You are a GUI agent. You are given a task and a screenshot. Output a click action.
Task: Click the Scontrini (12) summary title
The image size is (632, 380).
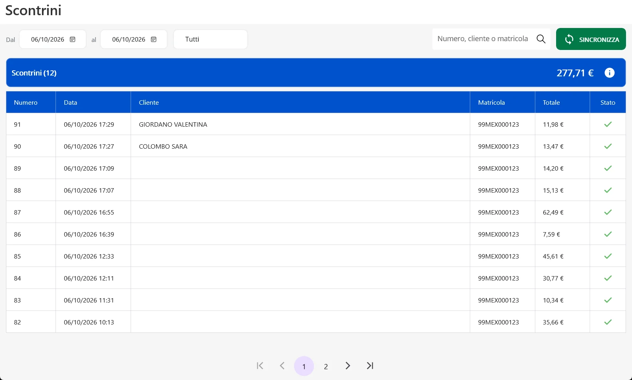pos(34,73)
